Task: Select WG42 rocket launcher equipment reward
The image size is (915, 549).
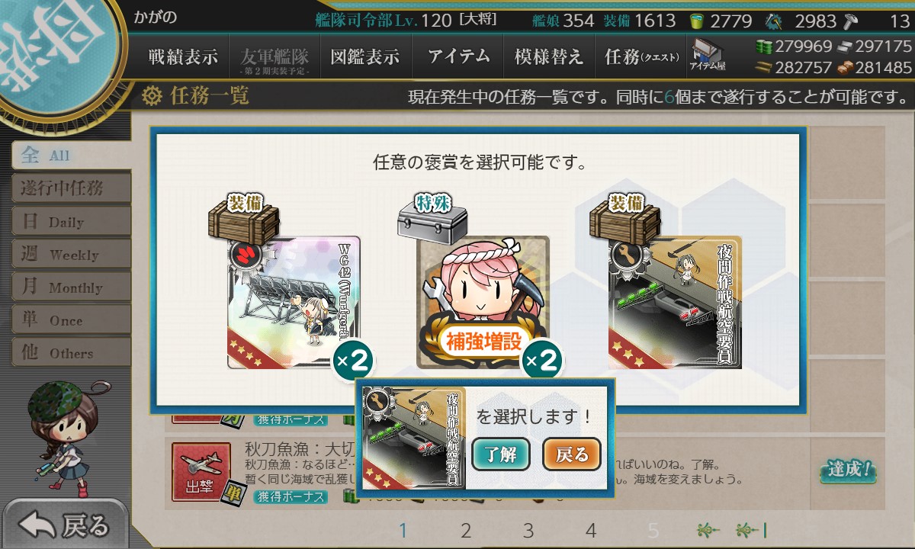Action: (294, 302)
